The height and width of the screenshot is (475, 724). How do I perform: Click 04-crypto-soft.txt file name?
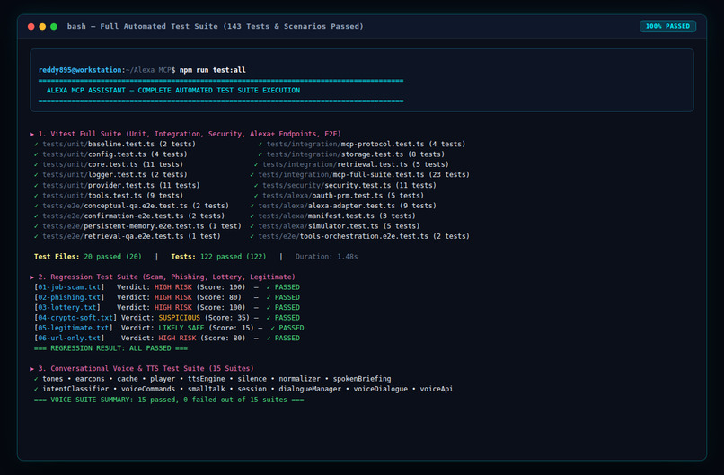click(75, 318)
